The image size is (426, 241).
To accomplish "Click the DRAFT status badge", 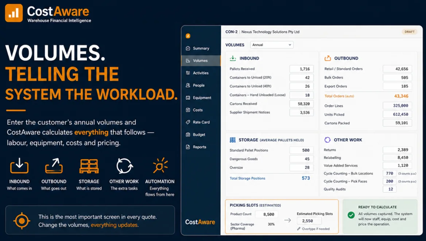I will tap(410, 32).
